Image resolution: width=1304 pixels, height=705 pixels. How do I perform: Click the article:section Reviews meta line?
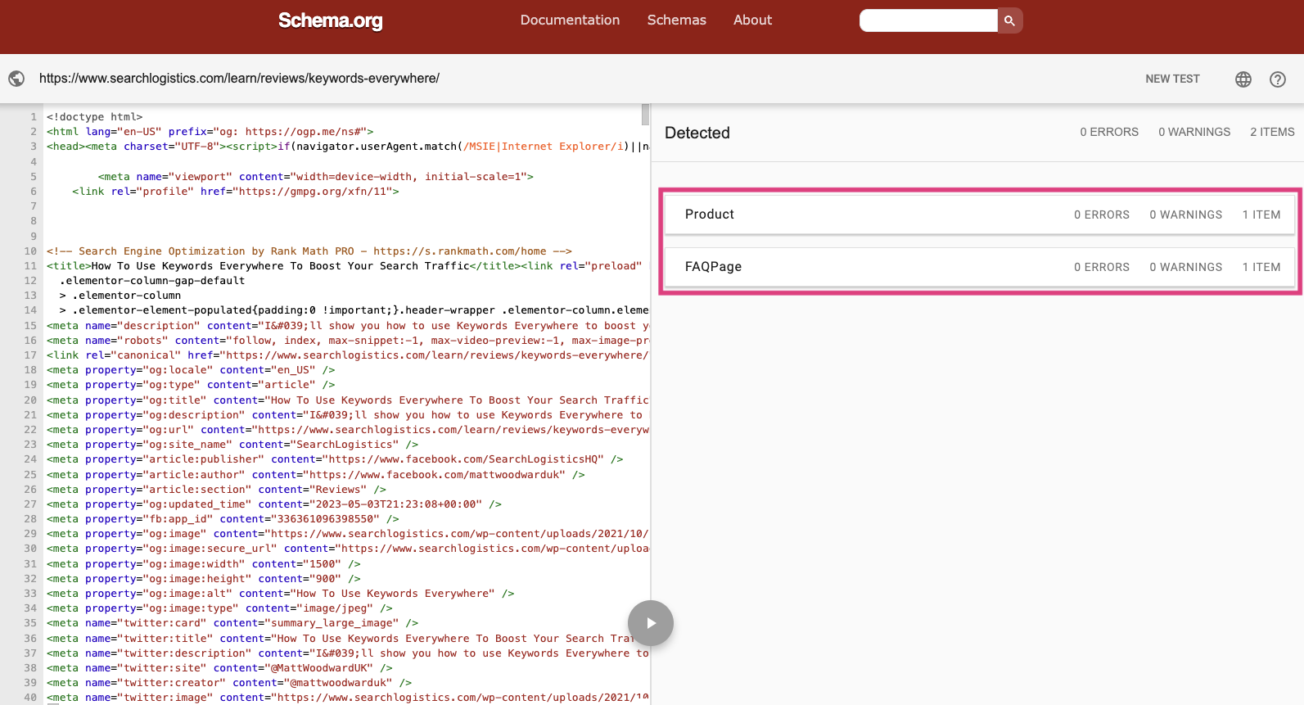point(216,490)
